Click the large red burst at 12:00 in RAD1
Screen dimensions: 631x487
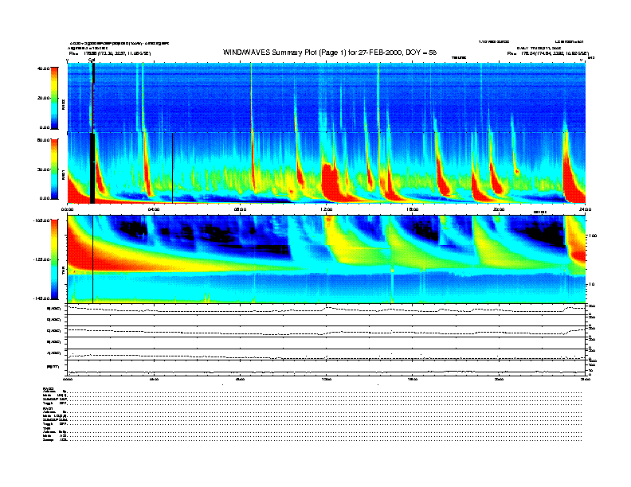pos(331,181)
